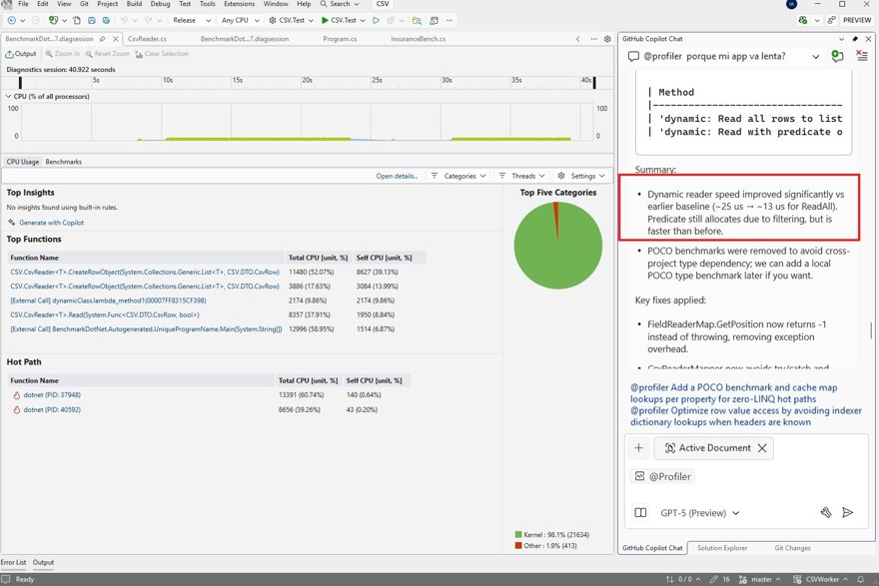Open the GPT-5 (Preview) model dropdown
The width and height of the screenshot is (879, 586).
point(699,513)
